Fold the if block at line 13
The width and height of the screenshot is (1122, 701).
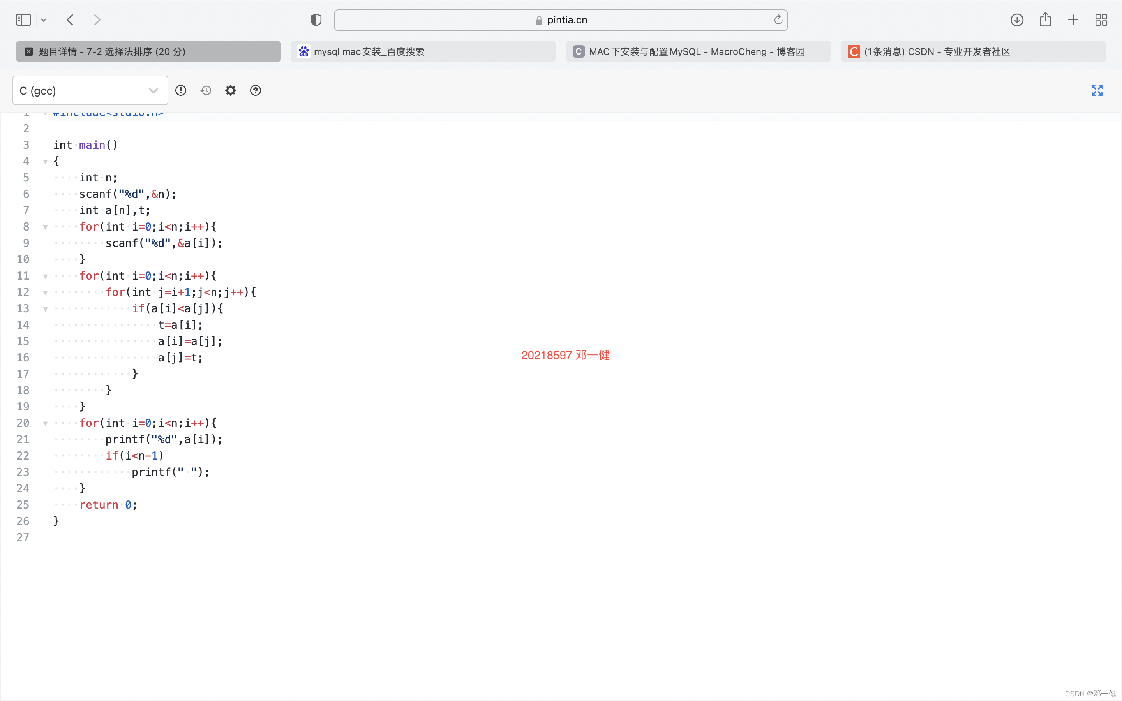[x=46, y=309]
